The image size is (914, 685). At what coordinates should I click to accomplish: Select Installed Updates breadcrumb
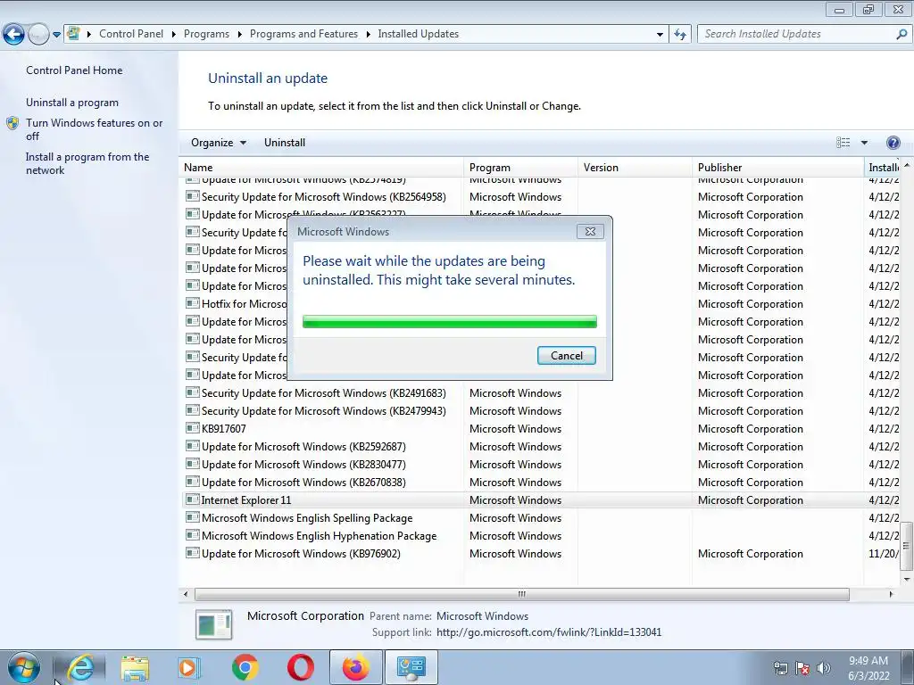click(x=418, y=34)
